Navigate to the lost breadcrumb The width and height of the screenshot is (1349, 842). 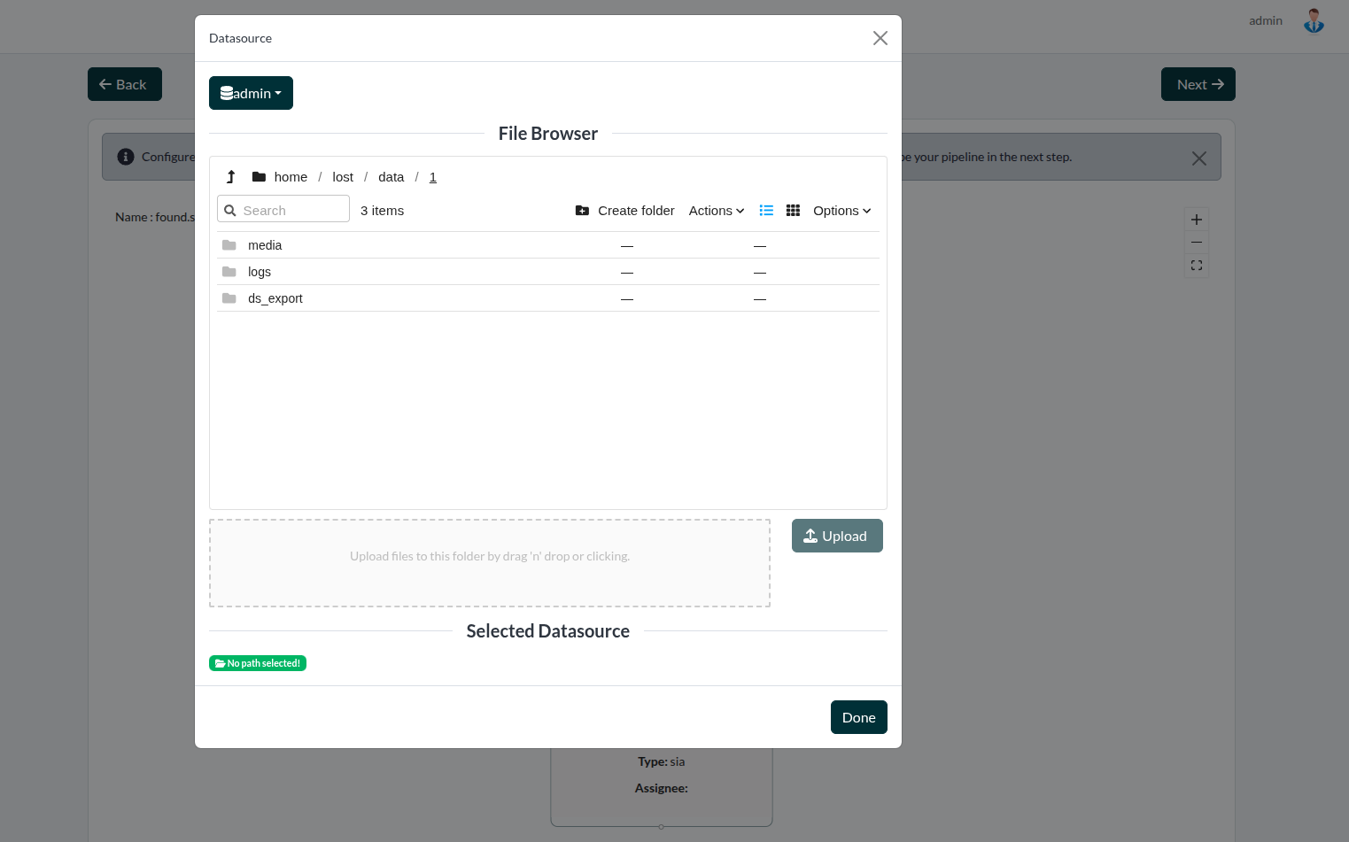[343, 177]
